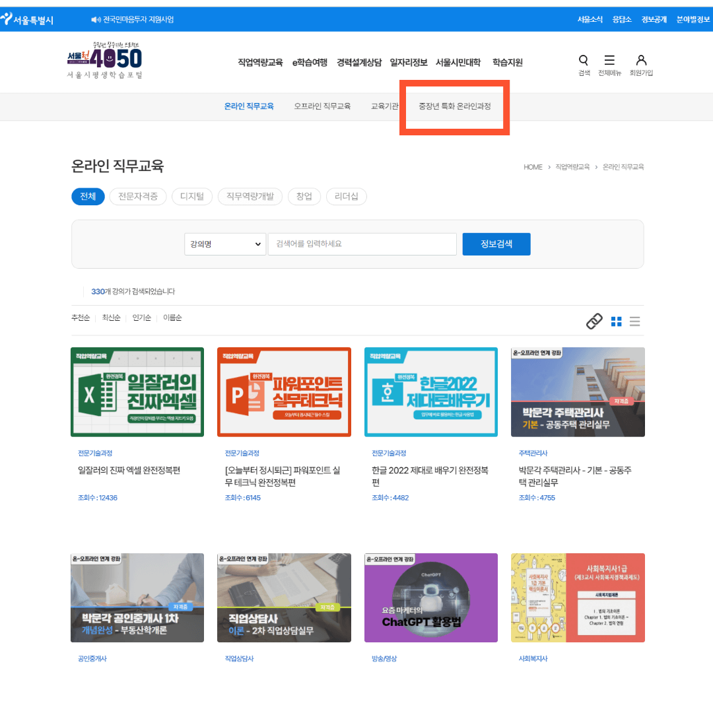Screen dimensions: 713x713
Task: Toggle the 창업 category filter
Action: (304, 196)
